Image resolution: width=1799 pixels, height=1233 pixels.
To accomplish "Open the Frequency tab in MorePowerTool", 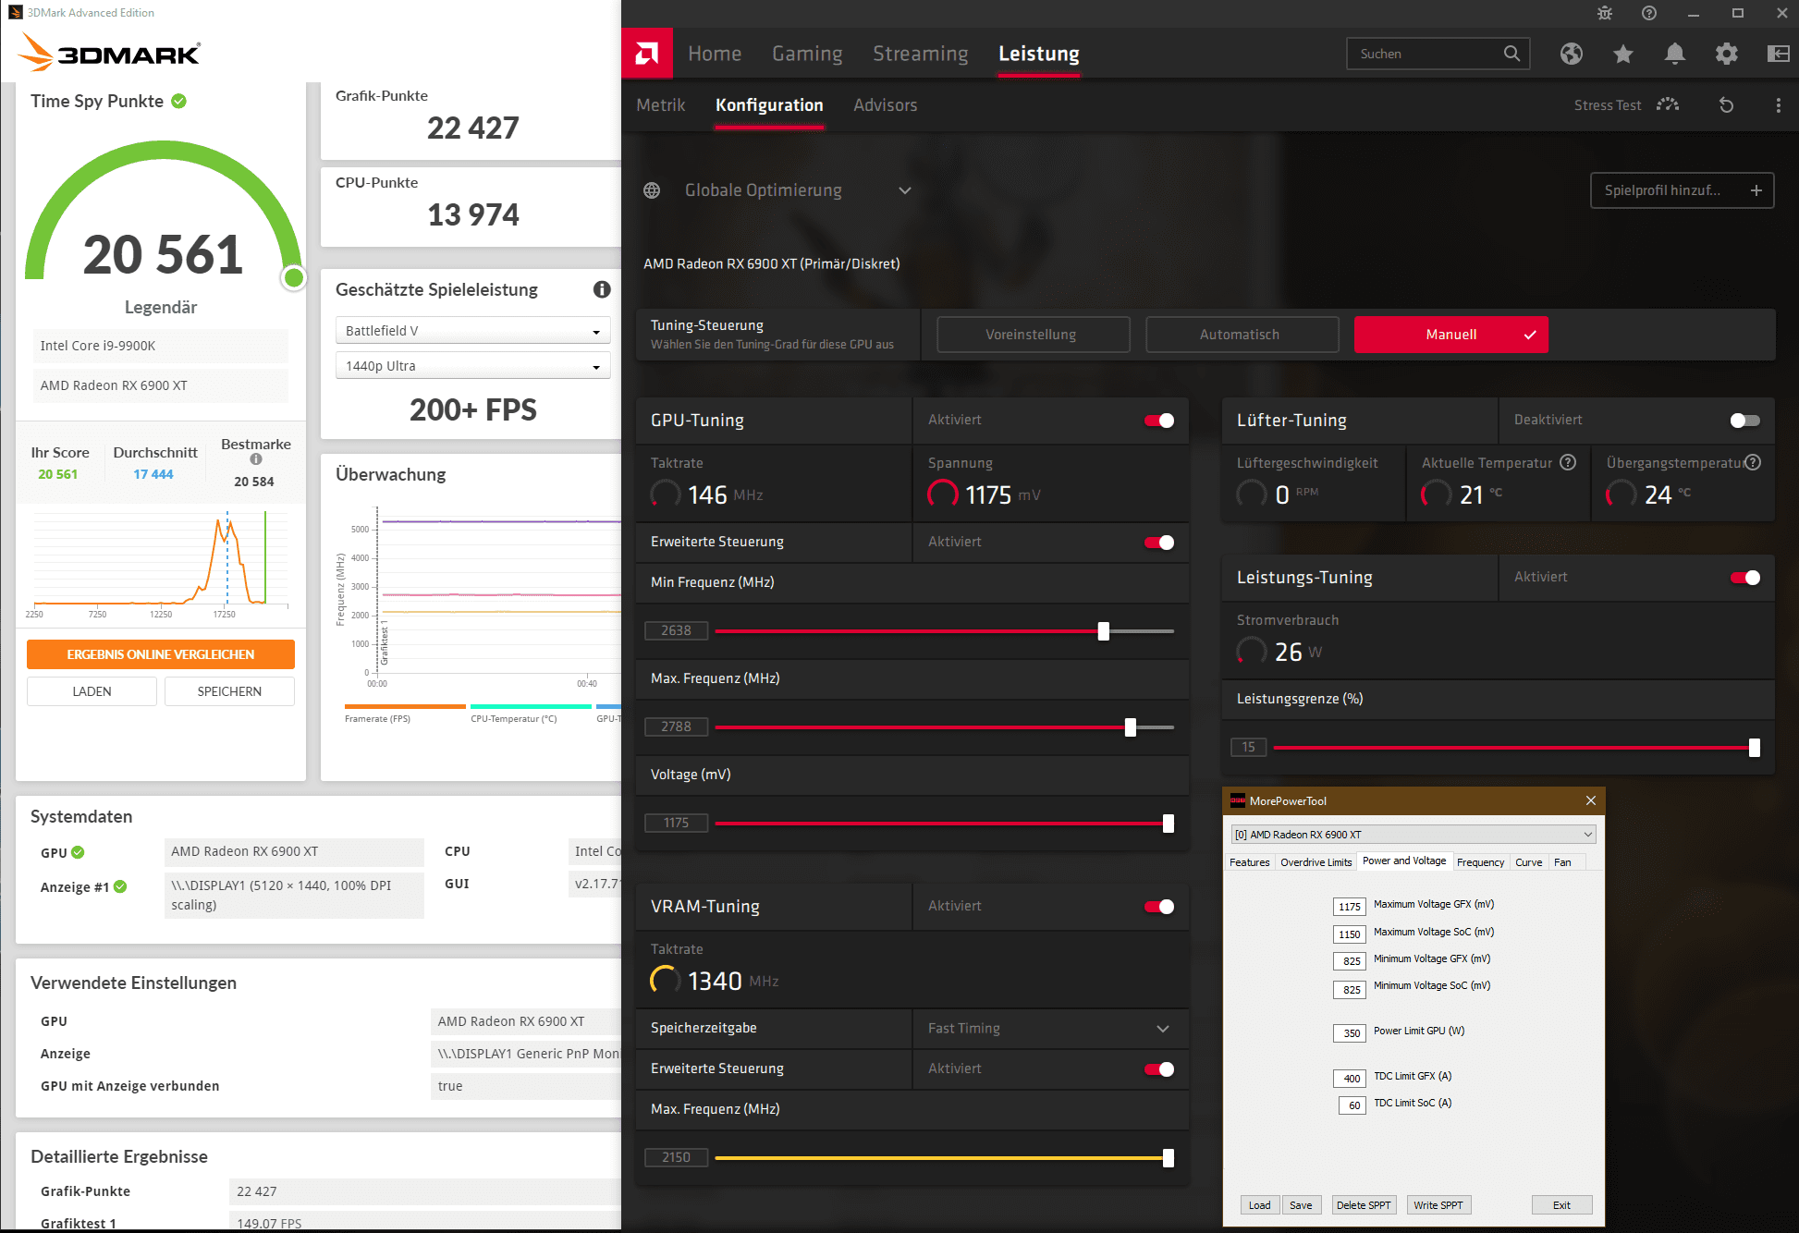I will (1480, 862).
